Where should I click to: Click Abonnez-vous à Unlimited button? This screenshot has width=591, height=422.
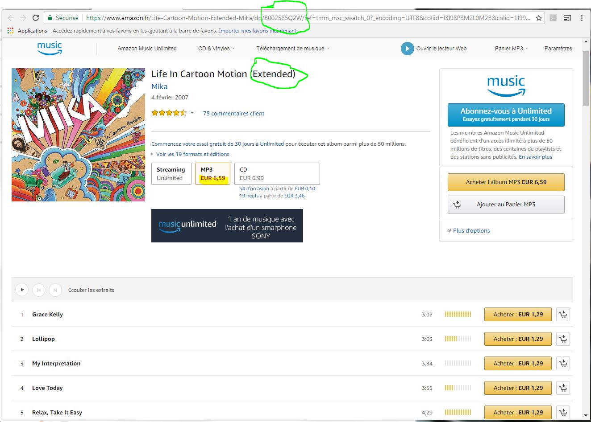click(506, 115)
